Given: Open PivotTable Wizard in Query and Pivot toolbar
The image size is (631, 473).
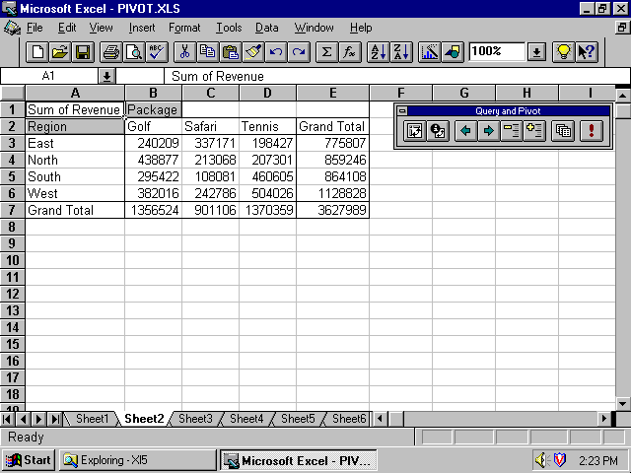Looking at the screenshot, I should tap(414, 131).
